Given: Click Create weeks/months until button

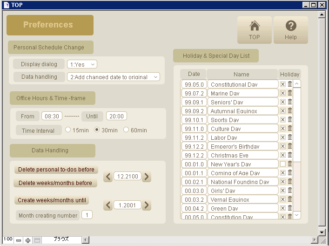Looking at the screenshot, I should point(52,200).
